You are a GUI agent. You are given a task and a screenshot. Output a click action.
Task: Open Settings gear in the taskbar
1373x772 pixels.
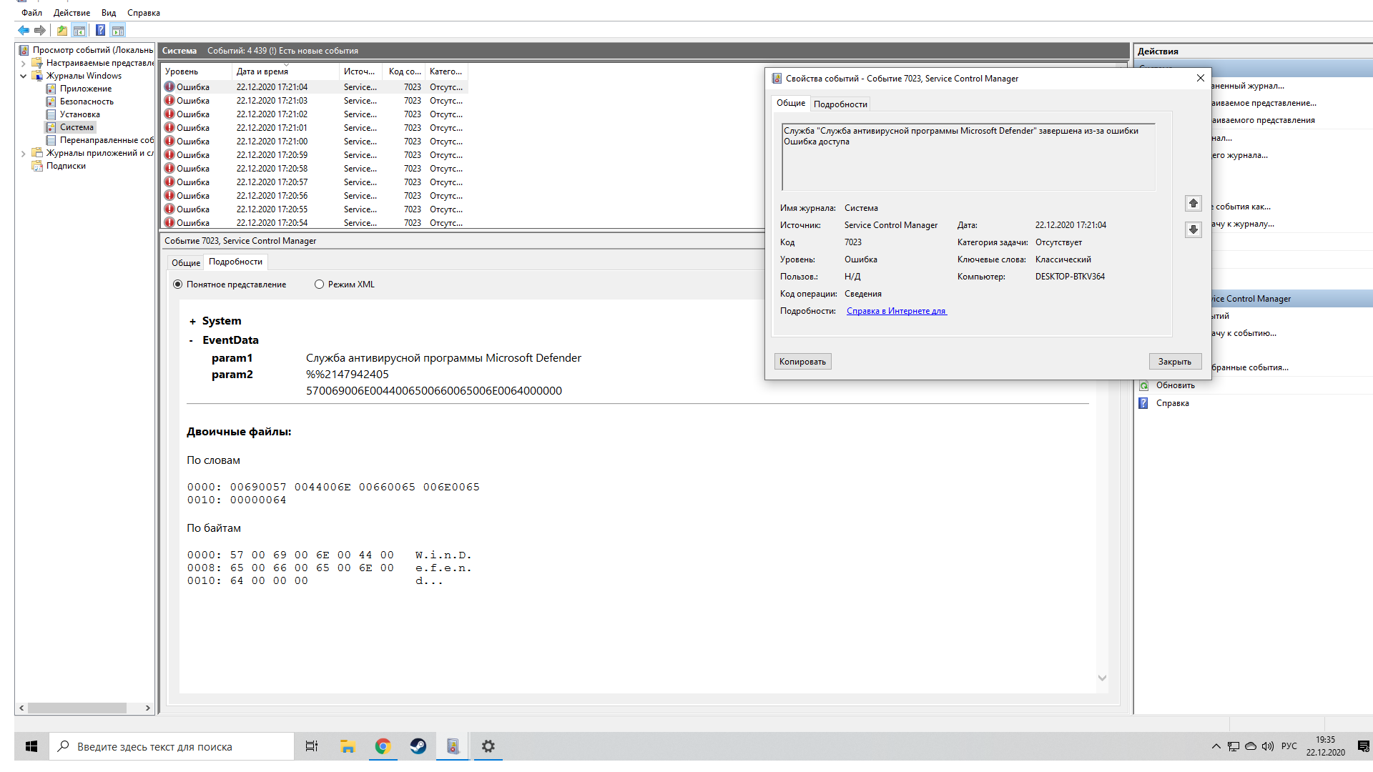coord(488,746)
